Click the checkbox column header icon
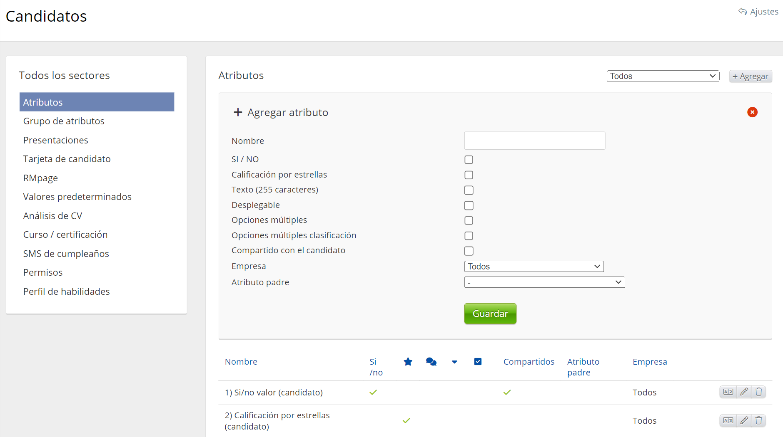 [x=478, y=362]
